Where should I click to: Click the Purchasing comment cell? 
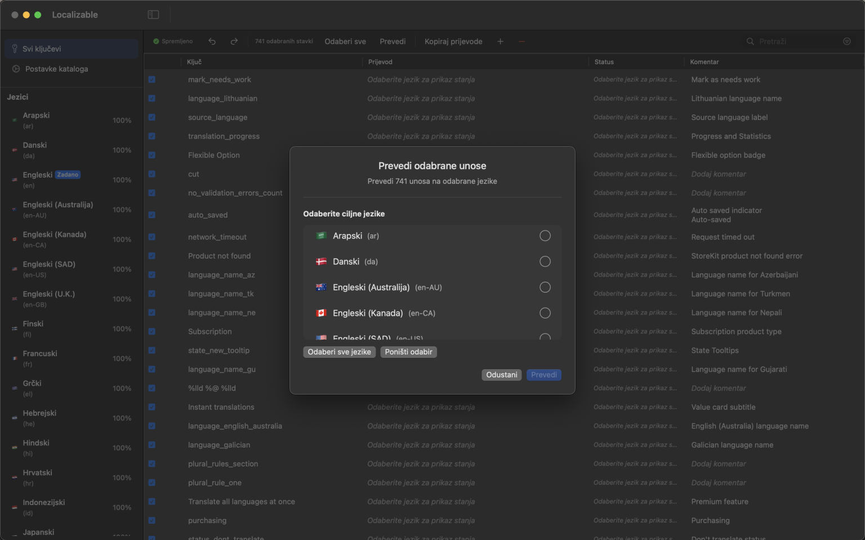(x=711, y=520)
